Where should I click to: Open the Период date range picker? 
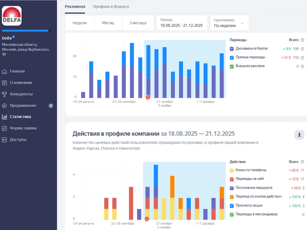[x=182, y=23]
